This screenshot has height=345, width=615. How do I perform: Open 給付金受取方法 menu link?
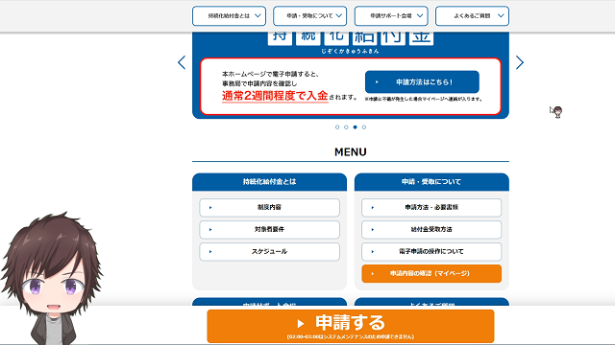click(431, 230)
